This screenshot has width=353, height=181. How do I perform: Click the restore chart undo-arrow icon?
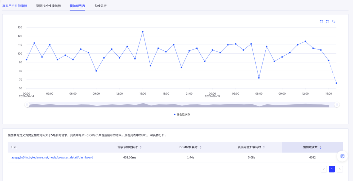pyautogui.click(x=334, y=22)
